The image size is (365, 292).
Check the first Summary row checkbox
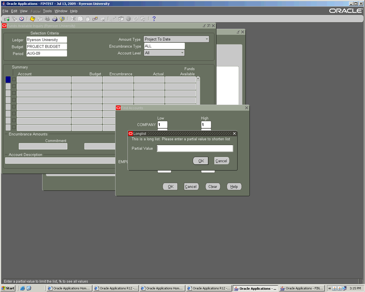click(14, 79)
